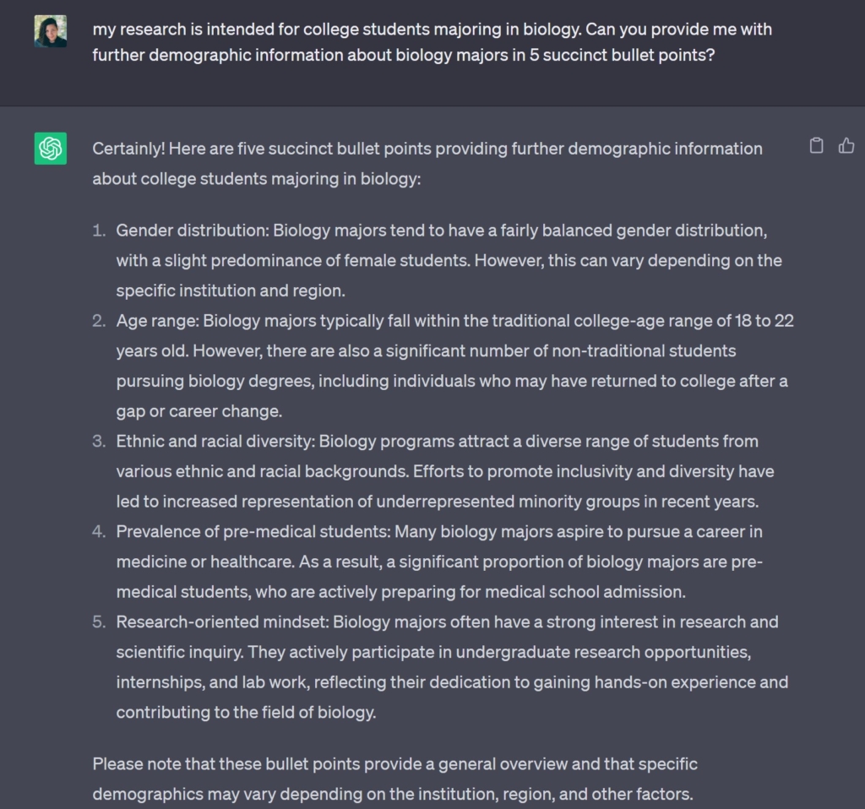Click the list number 5 marker
Viewport: 865px width, 809px height.
pyautogui.click(x=100, y=622)
